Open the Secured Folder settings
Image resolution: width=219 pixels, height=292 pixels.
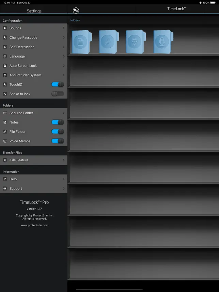point(34,113)
